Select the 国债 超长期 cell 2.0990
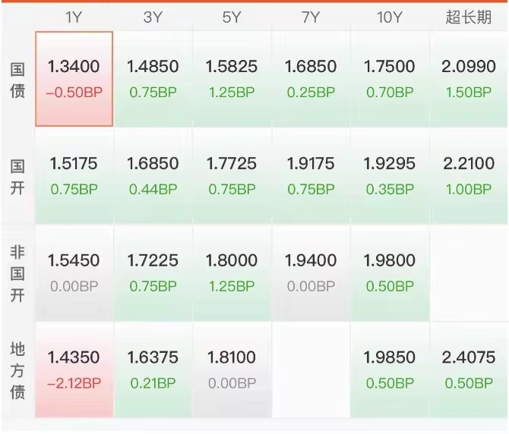Viewport: 509px width, 434px height. (x=468, y=79)
